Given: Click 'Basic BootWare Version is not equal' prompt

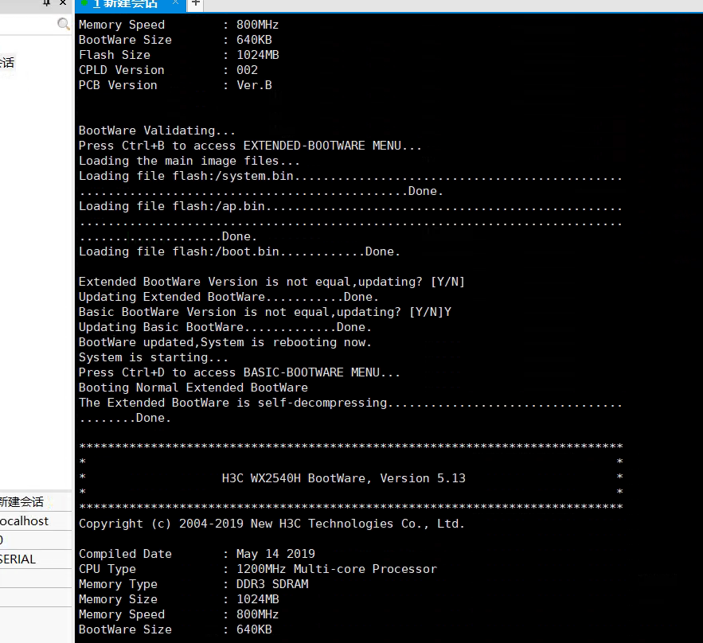Looking at the screenshot, I should click(265, 312).
